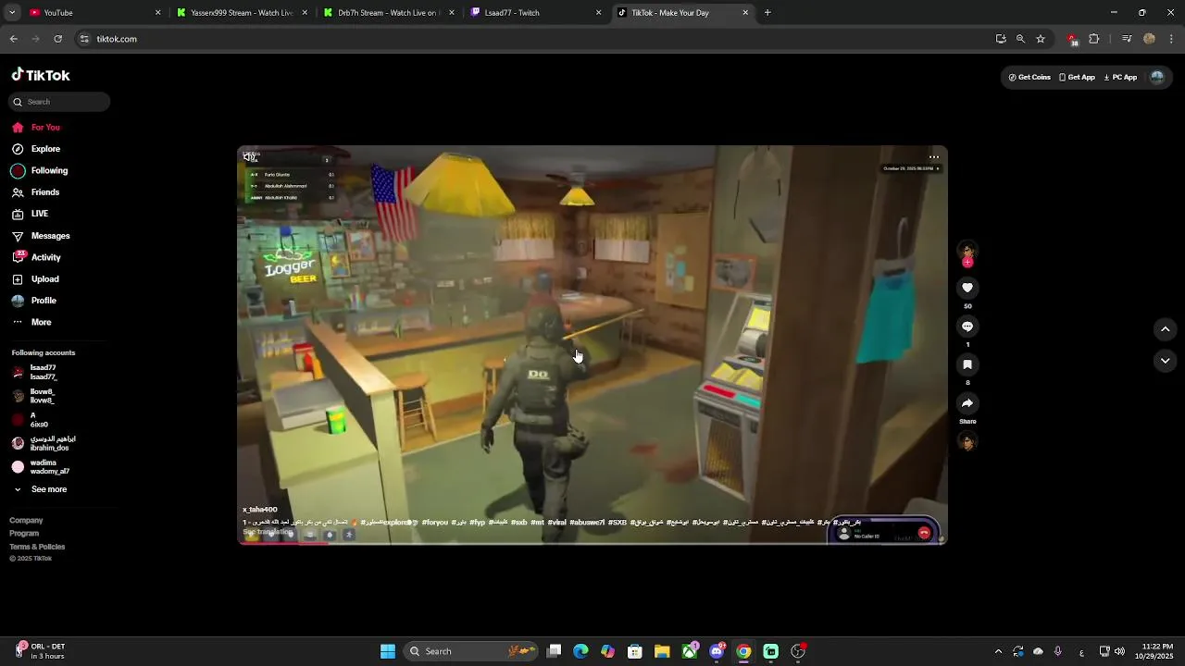The height and width of the screenshot is (666, 1185).
Task: Open Messages in the sidebar
Action: (40, 236)
